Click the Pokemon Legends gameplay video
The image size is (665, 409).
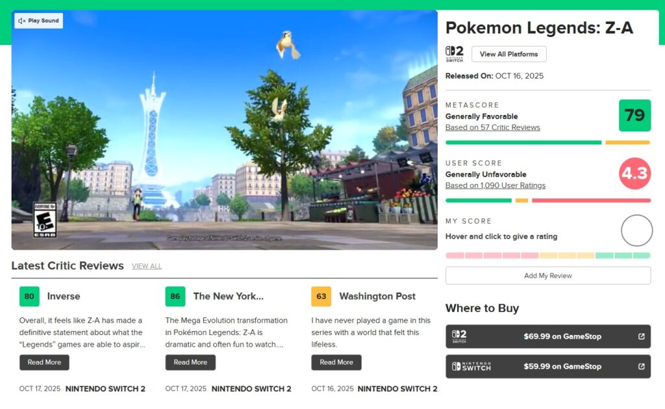(224, 130)
